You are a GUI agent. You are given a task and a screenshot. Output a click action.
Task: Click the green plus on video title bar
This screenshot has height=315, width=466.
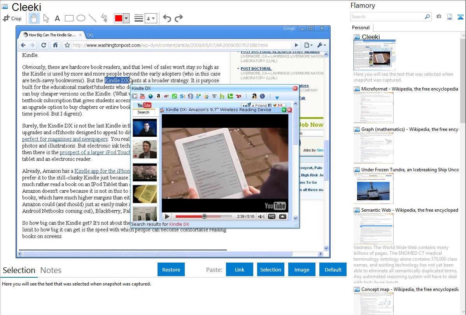pos(284,110)
